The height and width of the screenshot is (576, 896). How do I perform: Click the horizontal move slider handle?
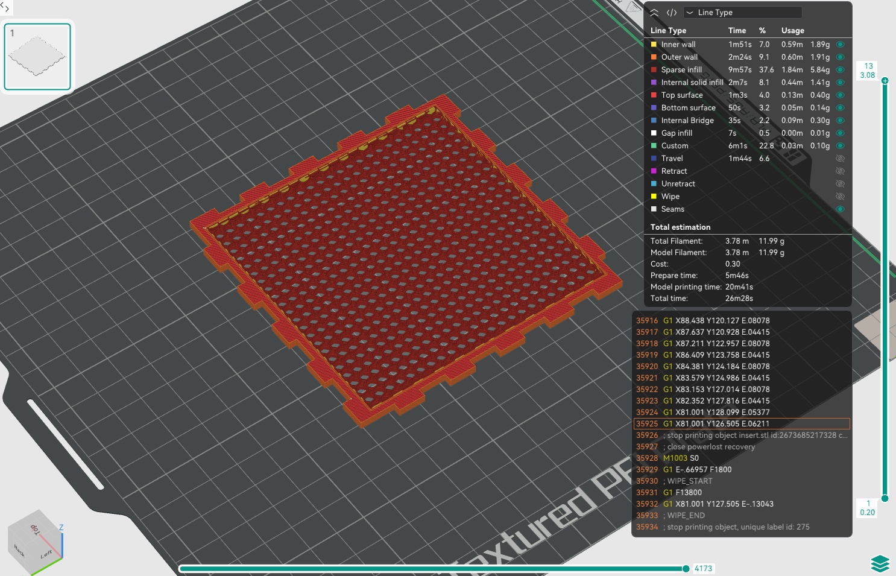[686, 569]
